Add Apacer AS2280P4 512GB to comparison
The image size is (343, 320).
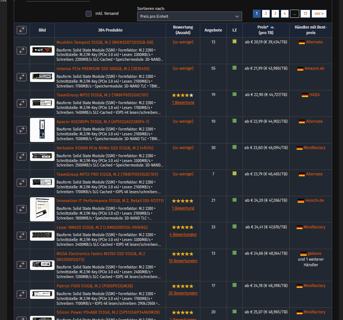22,130
